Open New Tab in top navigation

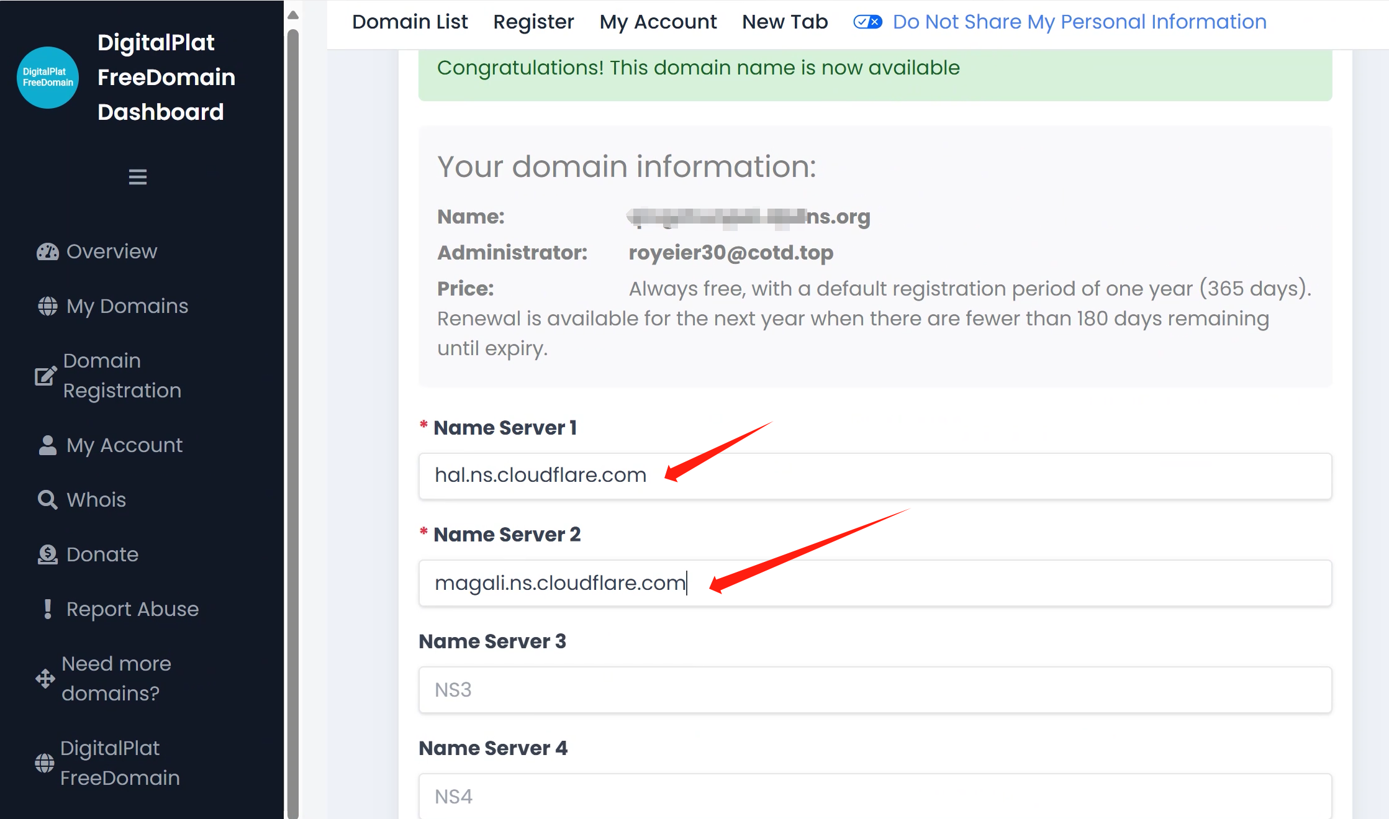tap(785, 22)
